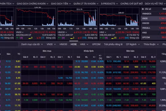This screenshot has height=111, width=166.
Task: Open the VN30 board tab dropdown
Action: pos(51,44)
